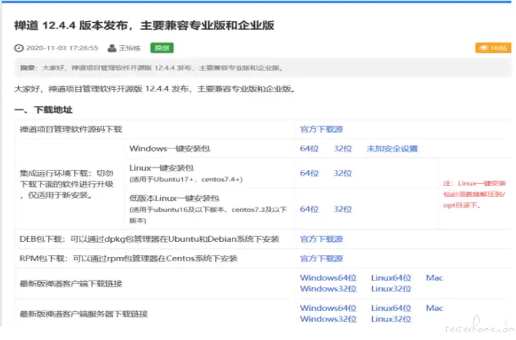
Task: Open 官方下载源 link for RPM package
Action: coord(321,258)
